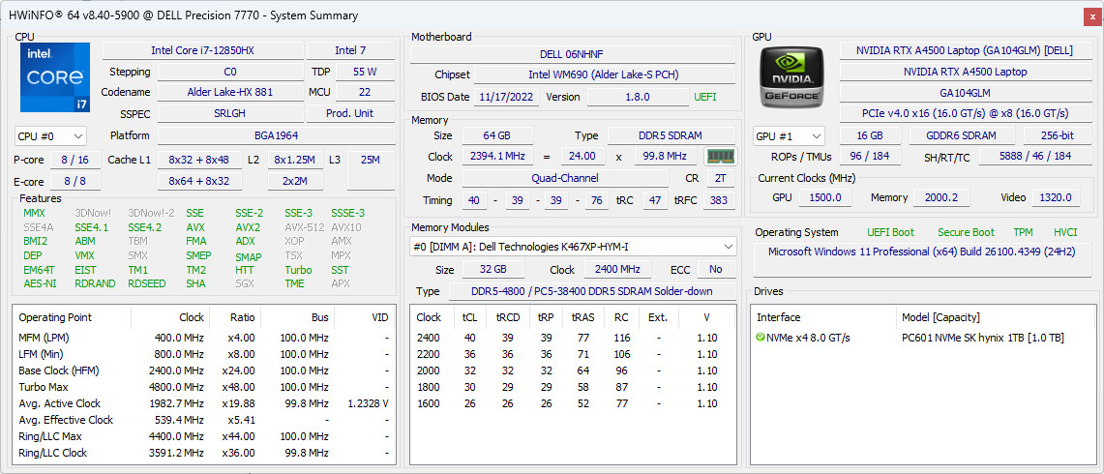Click the BGA1964 platform value
Image resolution: width=1104 pixels, height=474 pixels.
pyautogui.click(x=276, y=136)
